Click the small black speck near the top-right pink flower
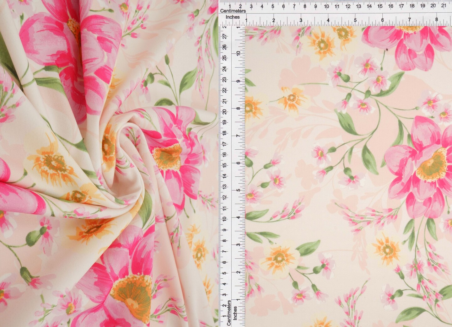452x327 pixels. pyautogui.click(x=387, y=49)
